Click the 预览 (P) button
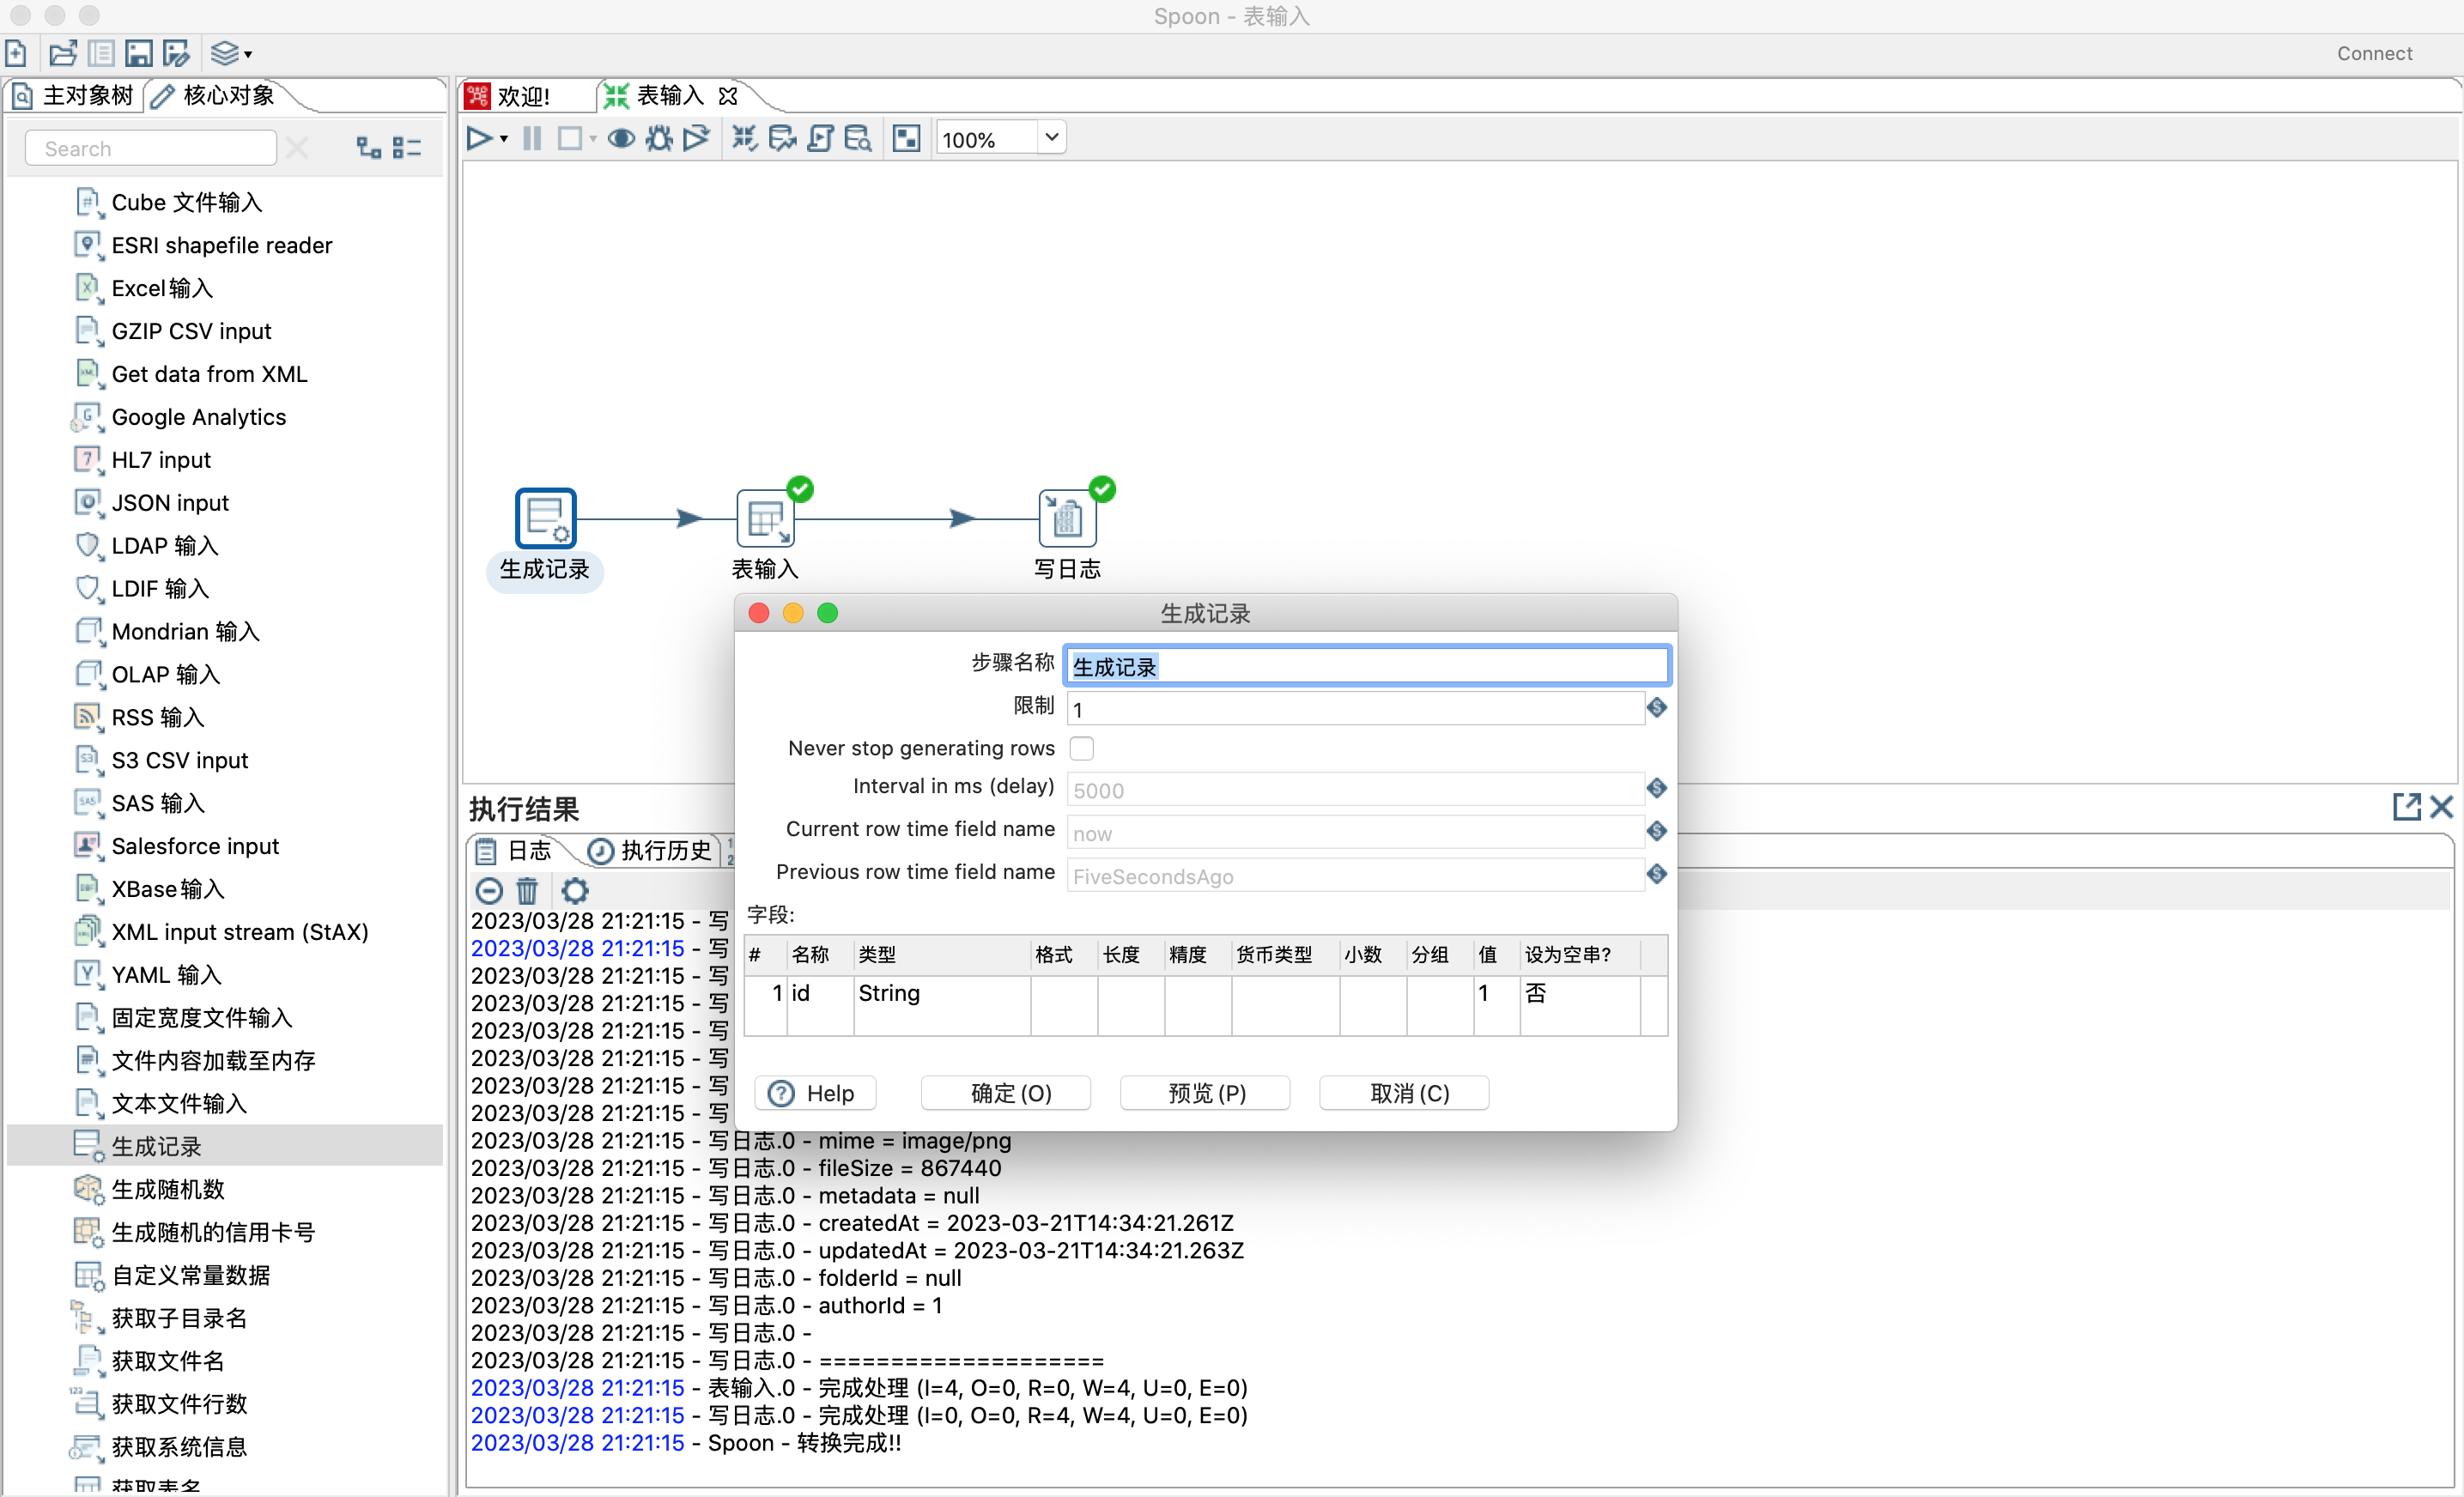2464x1497 pixels. [x=1205, y=1093]
